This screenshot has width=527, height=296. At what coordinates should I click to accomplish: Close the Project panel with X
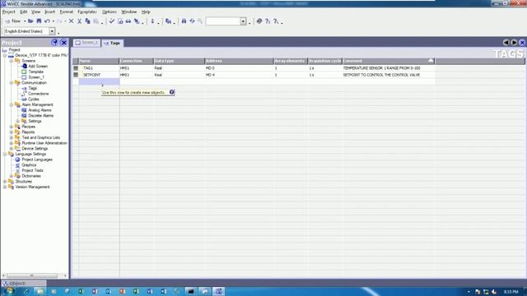pos(63,43)
